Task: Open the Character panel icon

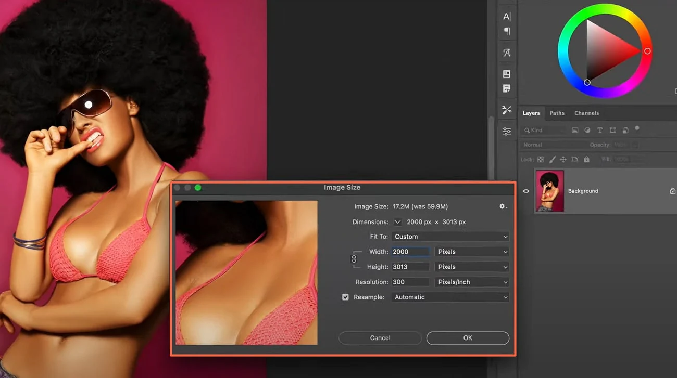Action: click(x=507, y=17)
